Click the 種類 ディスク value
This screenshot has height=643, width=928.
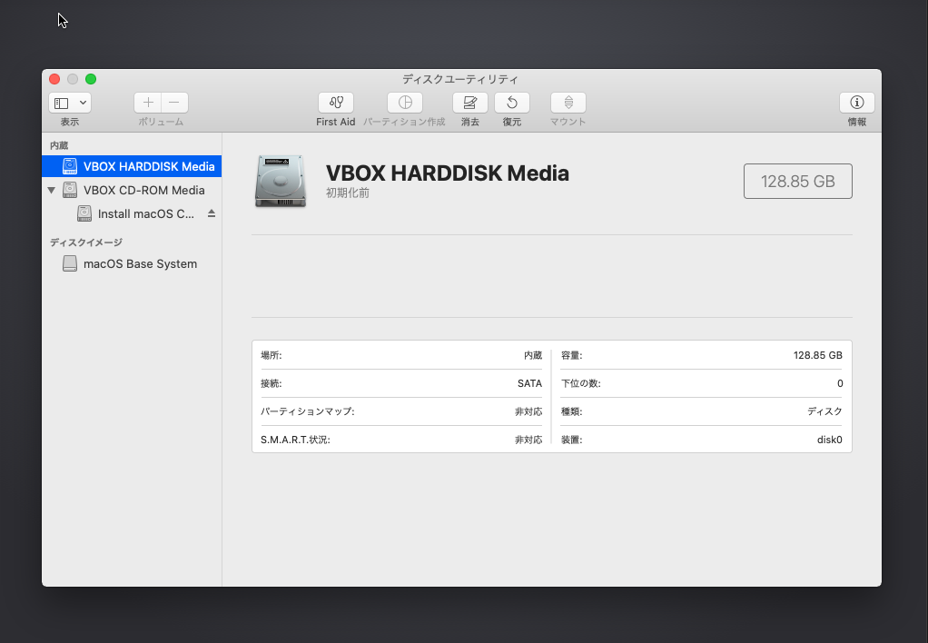pos(824,411)
